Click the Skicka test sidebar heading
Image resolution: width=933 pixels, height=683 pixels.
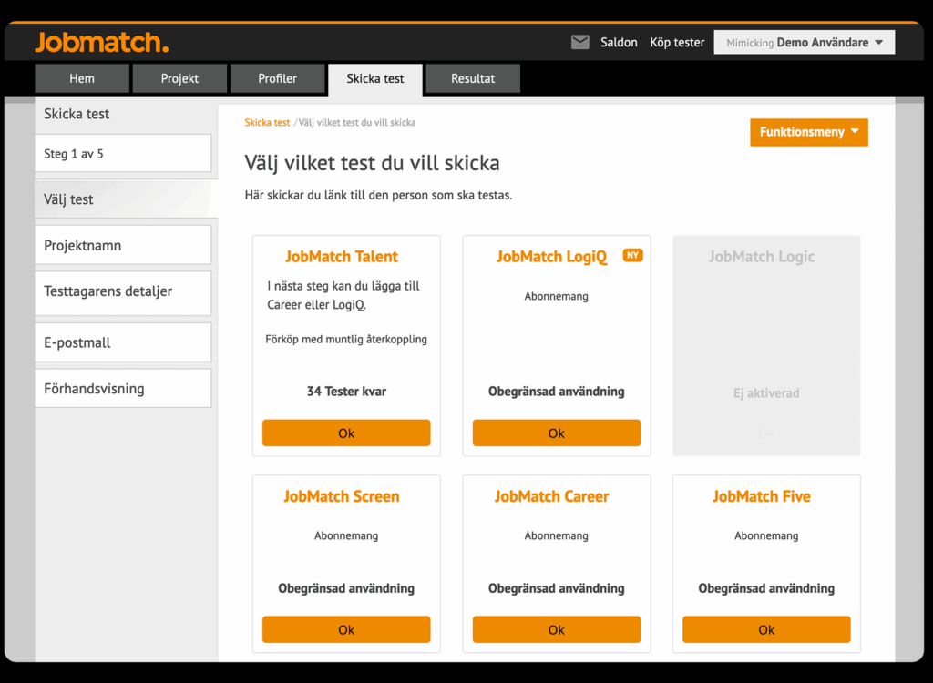click(x=77, y=114)
